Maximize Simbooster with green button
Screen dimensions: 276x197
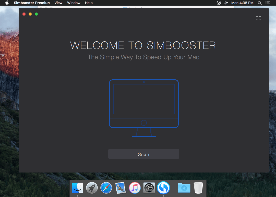36,14
